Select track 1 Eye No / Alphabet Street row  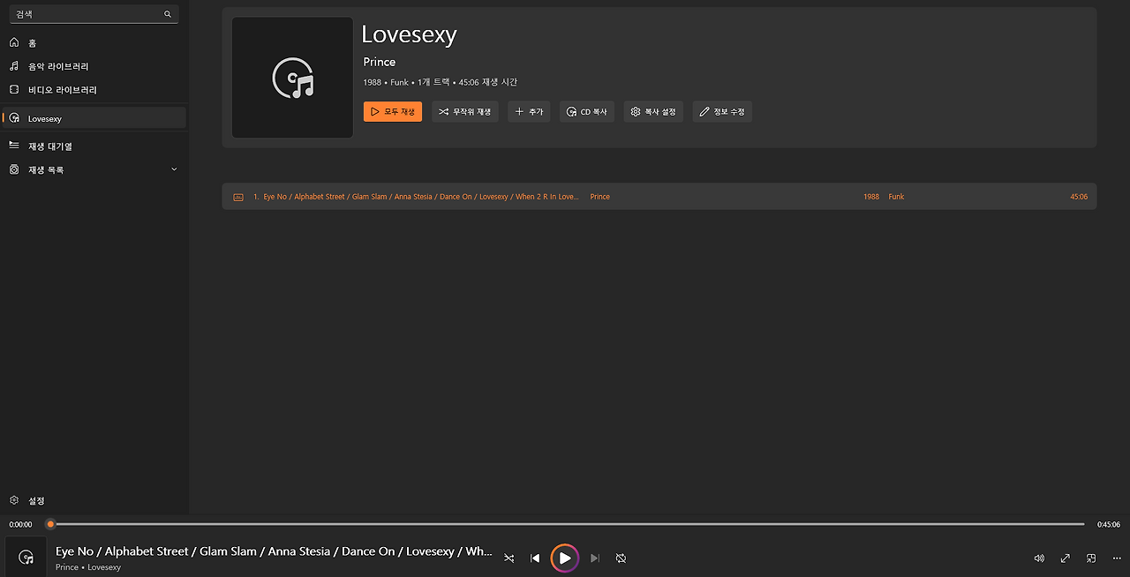point(659,197)
